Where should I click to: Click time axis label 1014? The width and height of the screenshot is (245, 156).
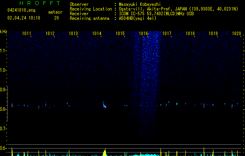[97, 34]
